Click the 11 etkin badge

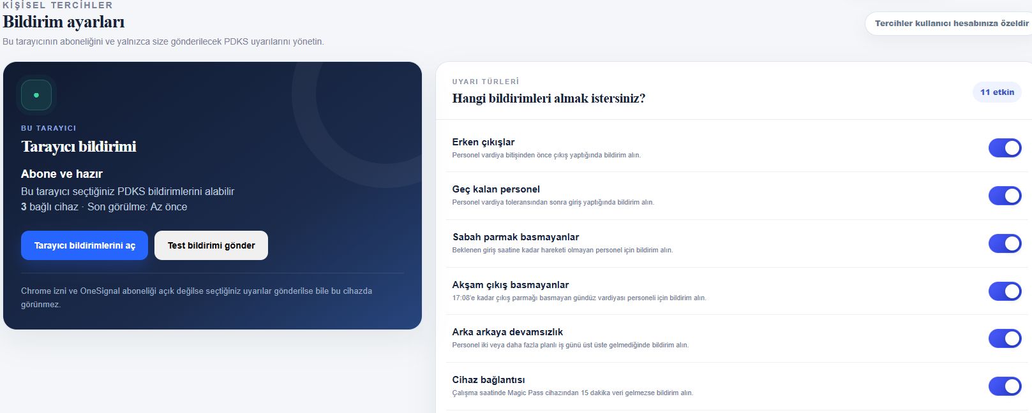pos(997,92)
